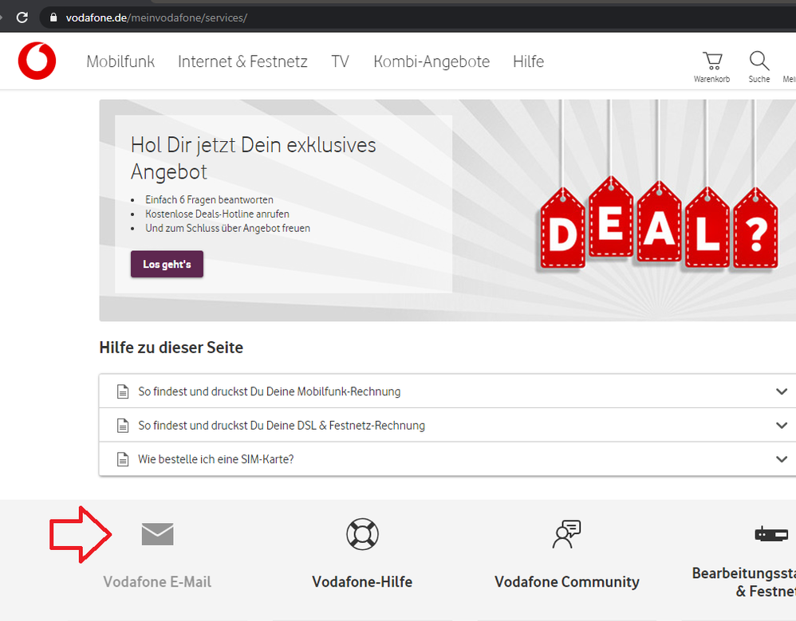This screenshot has width=796, height=621.
Task: Click the Vodafone E-Mail envelope icon
Action: [157, 534]
